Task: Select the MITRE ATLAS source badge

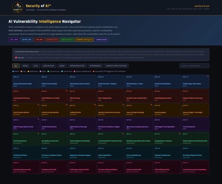Action: click(53, 40)
